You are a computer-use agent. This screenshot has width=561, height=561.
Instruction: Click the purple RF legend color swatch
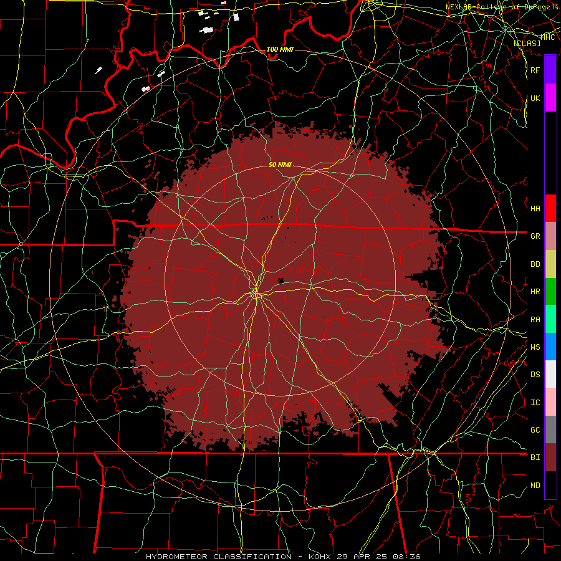(550, 70)
